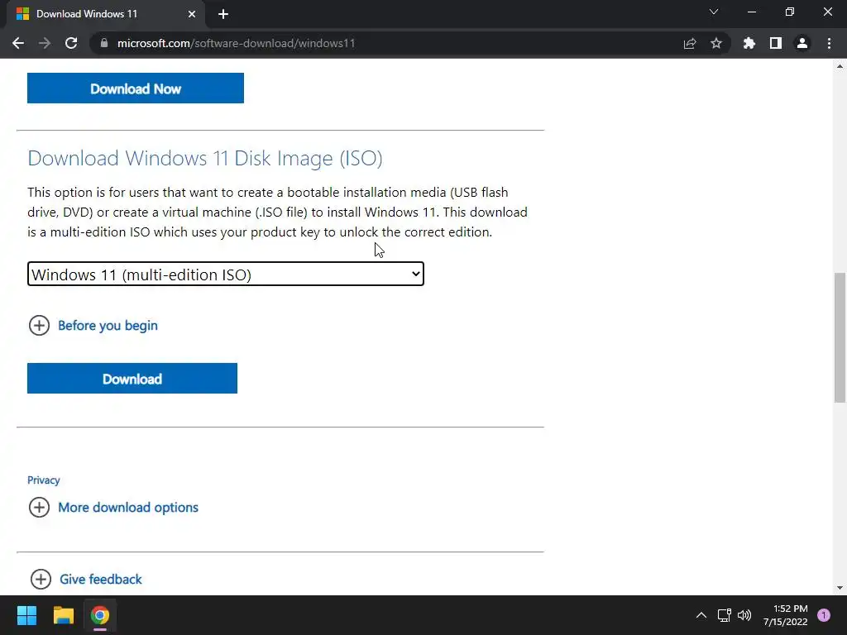Open the clock and date panel
This screenshot has height=635, width=847.
click(785, 615)
